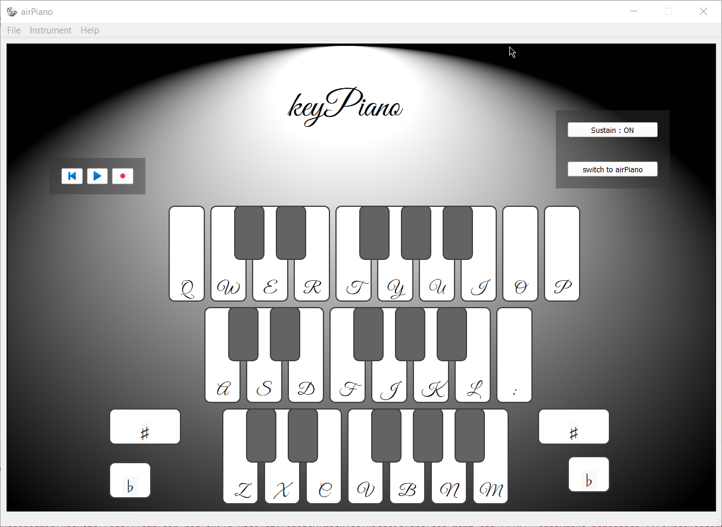Play the black key between J and K
722x527 pixels.
pyautogui.click(x=410, y=334)
